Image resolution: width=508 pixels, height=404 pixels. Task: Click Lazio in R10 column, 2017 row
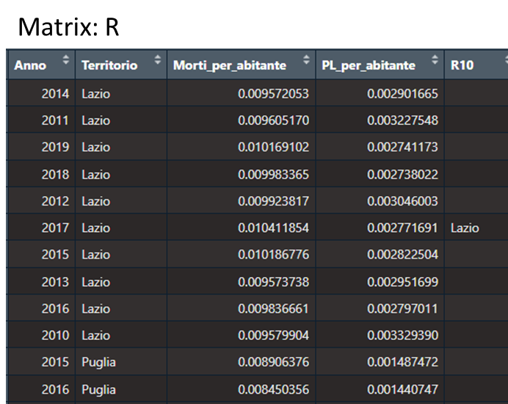(x=465, y=228)
